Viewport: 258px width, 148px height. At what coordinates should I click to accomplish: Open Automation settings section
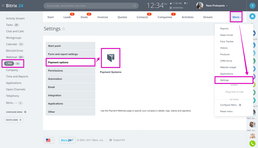[71, 79]
